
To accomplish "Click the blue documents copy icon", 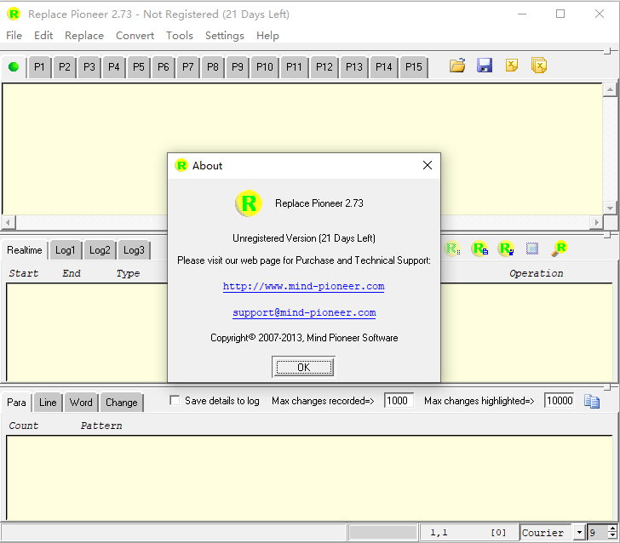I will (592, 402).
